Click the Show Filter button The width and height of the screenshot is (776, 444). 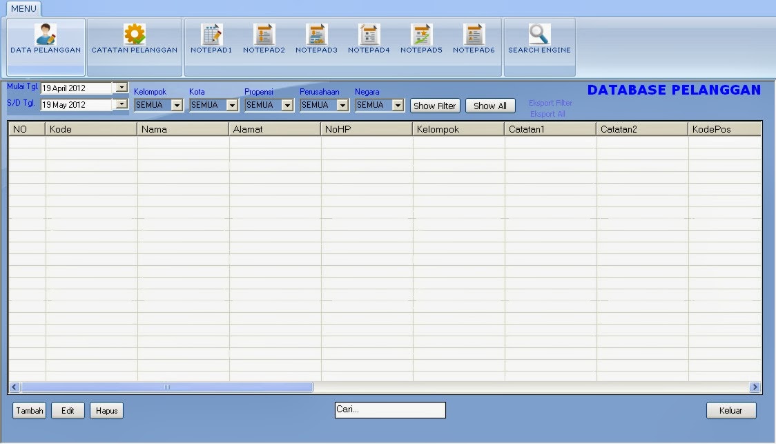[435, 106]
